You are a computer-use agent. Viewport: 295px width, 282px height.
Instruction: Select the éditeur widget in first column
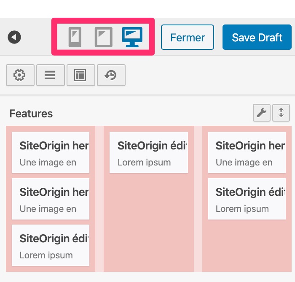tap(51, 245)
